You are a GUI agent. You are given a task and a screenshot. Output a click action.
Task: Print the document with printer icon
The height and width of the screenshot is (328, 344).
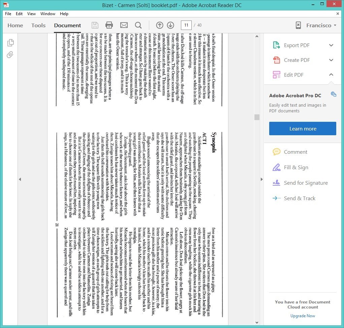click(109, 25)
